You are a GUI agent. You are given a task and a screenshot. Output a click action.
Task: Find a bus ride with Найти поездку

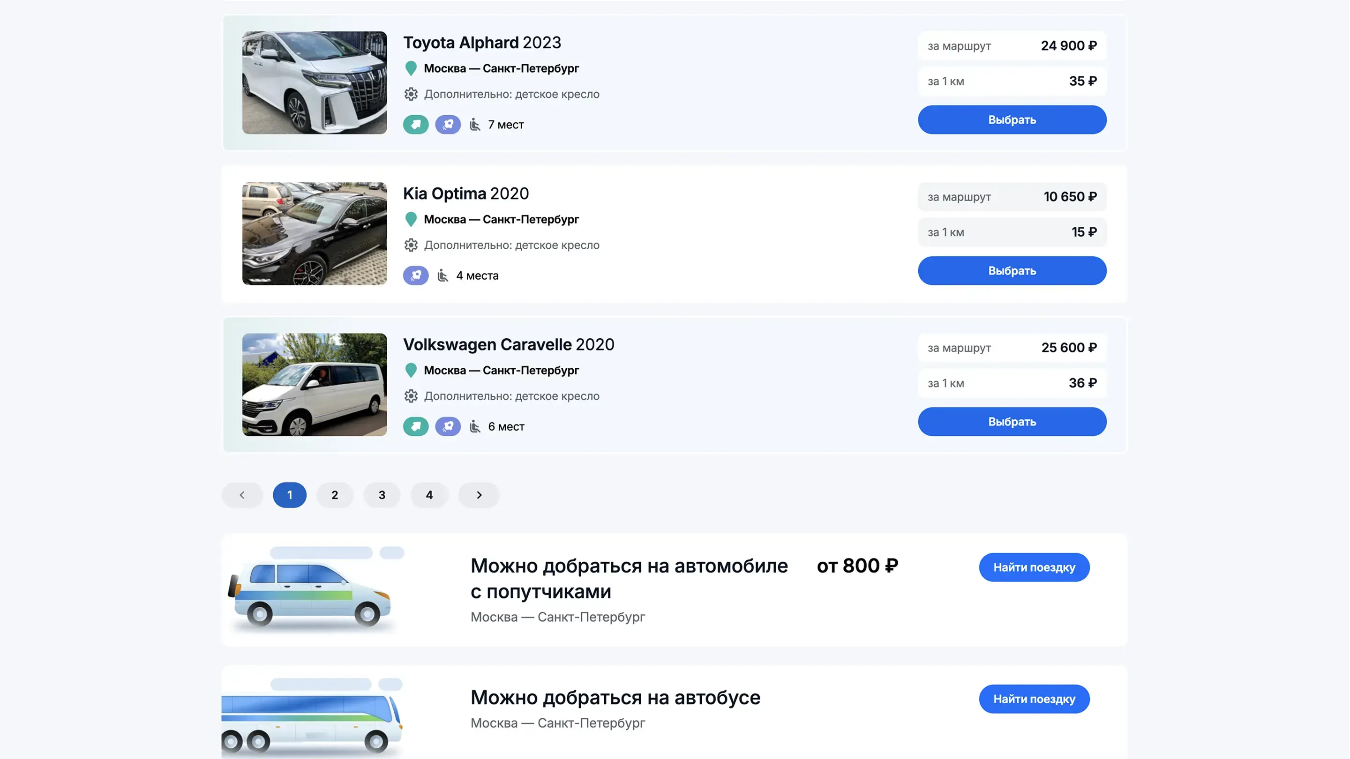point(1034,699)
